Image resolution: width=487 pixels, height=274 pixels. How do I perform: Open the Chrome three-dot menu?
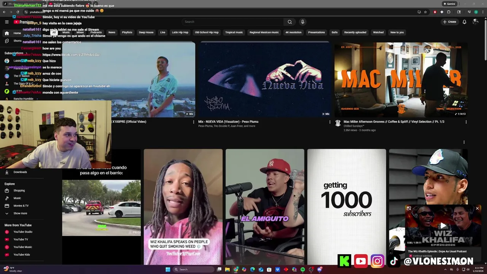(x=482, y=12)
